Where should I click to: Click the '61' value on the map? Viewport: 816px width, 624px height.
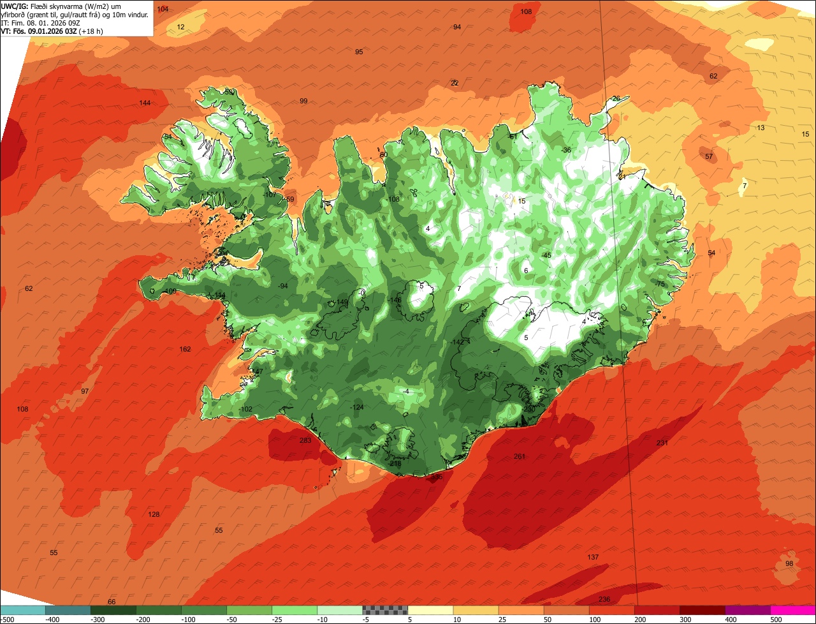click(x=513, y=136)
